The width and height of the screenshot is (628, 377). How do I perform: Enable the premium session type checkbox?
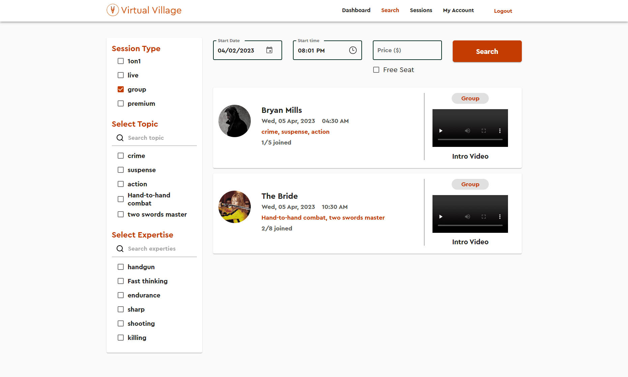(121, 103)
